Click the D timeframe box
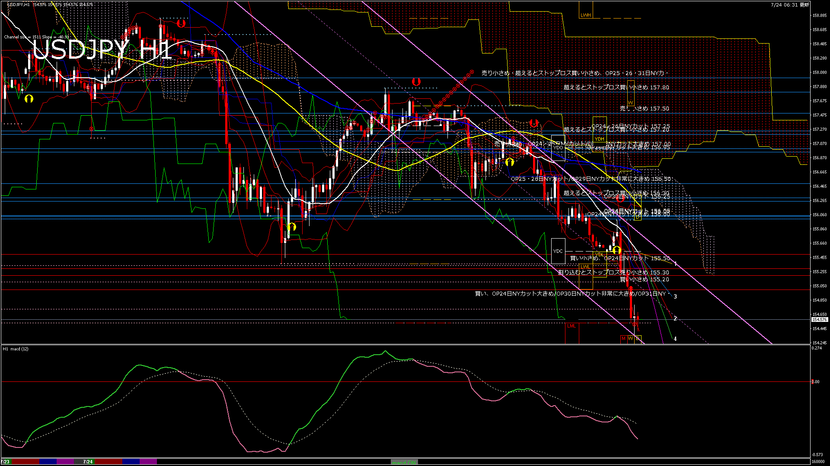830x466 pixels. tap(638, 339)
